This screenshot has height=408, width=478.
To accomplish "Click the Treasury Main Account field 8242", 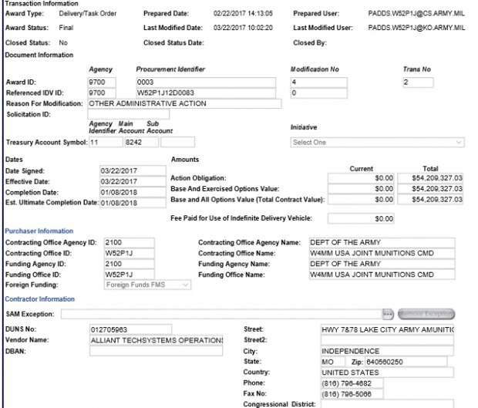I will [x=141, y=143].
